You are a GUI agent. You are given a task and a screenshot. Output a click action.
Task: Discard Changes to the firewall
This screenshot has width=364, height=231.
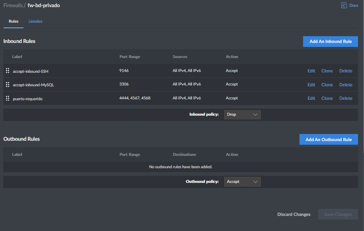point(294,214)
